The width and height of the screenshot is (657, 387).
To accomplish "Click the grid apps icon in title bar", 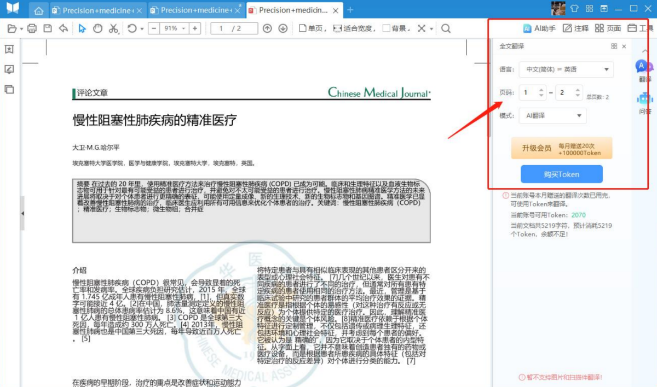I will [589, 8].
